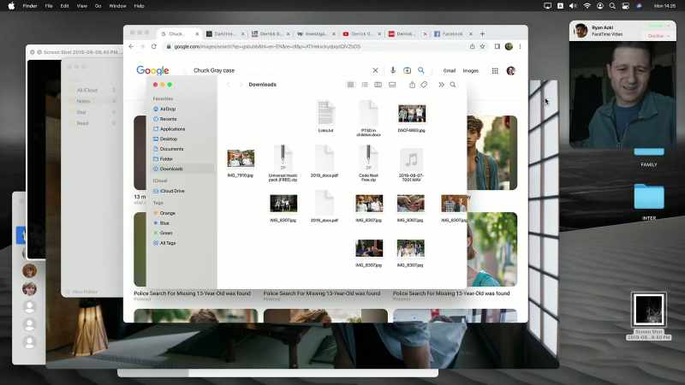
Task: Open the Edit menu
Action: 65,6
